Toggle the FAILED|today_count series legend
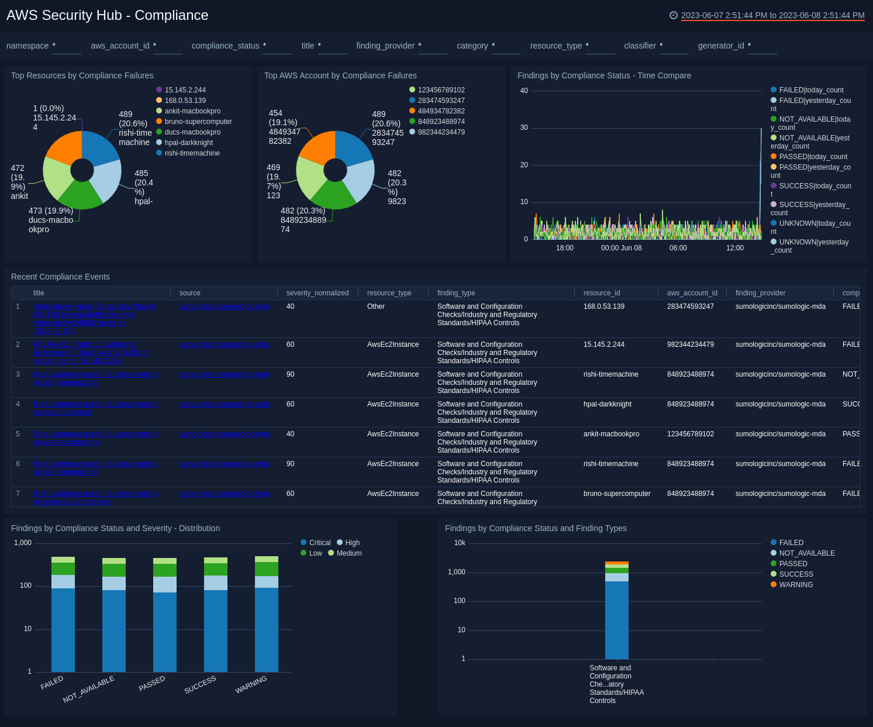 [807, 90]
